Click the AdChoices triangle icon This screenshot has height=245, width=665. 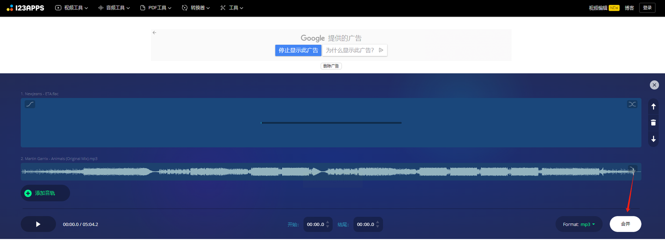[381, 50]
